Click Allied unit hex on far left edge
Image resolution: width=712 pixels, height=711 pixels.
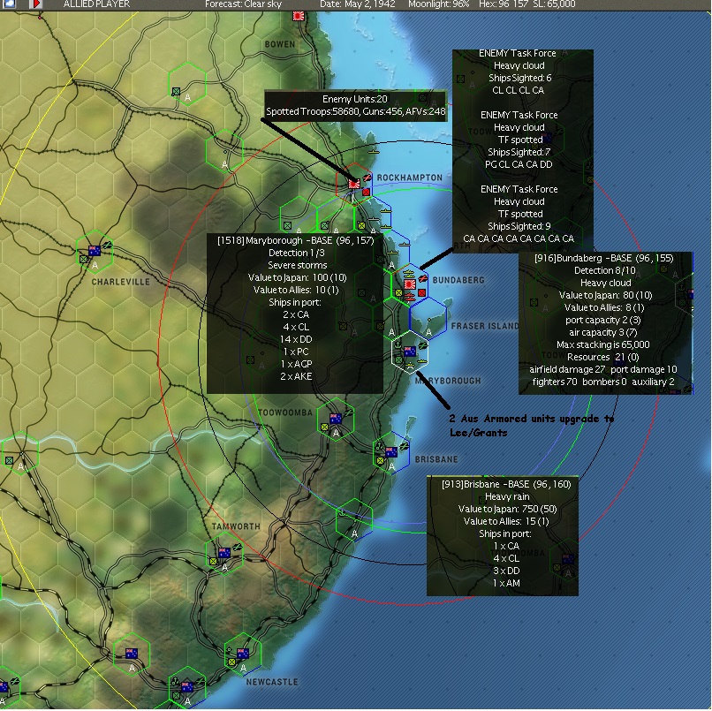pyautogui.click(x=9, y=460)
